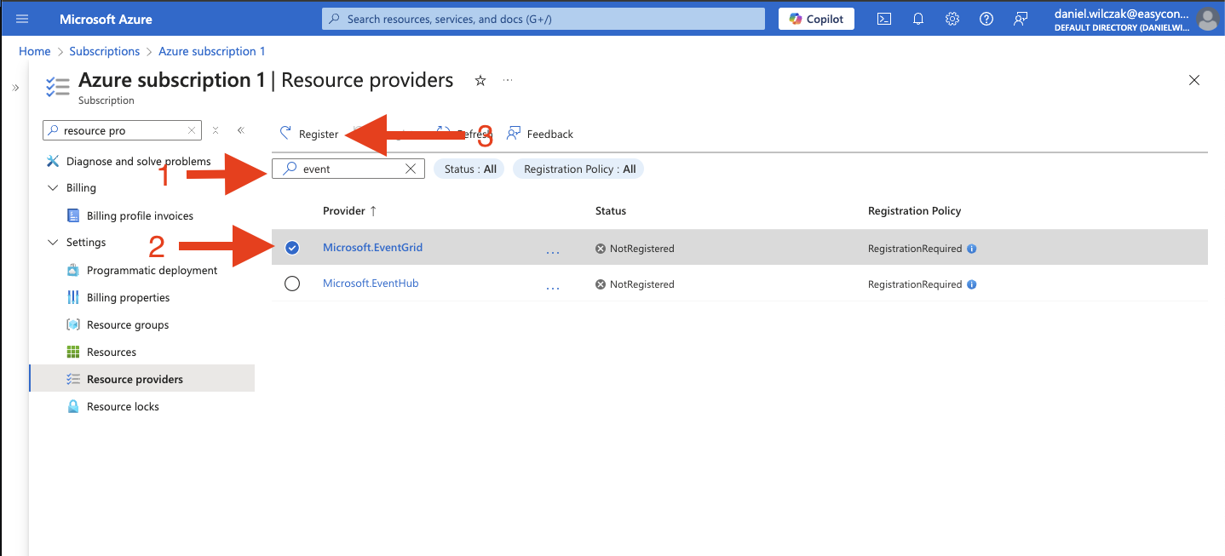
Task: Click the Diagnose and solve problems wrench icon
Action: click(53, 161)
